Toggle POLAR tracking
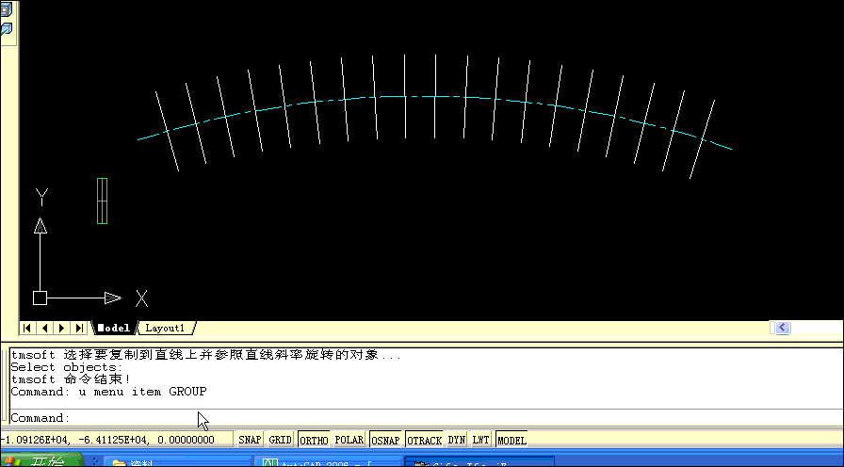 click(349, 440)
